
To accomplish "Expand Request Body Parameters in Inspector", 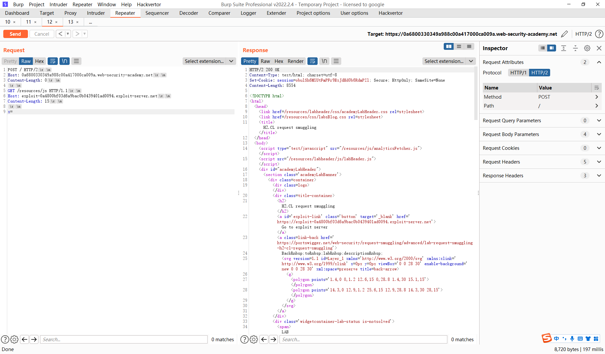I will [598, 134].
